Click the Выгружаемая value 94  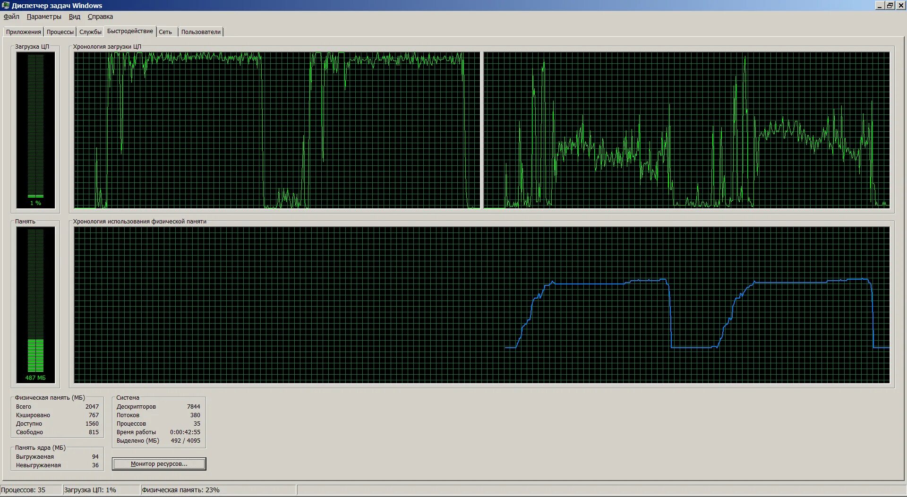[x=95, y=457]
